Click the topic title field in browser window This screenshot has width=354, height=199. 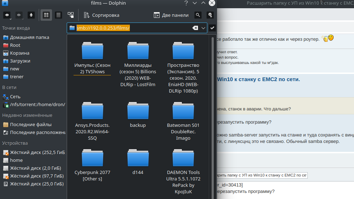(262, 175)
